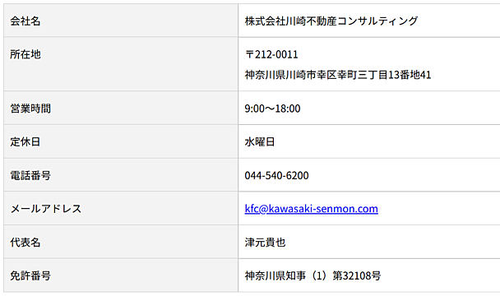
Task: Click the postal code 〒212-0011
Action: tap(271, 54)
